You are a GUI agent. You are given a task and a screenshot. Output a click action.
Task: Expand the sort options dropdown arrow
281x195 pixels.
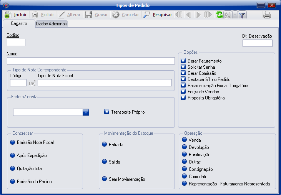234,15
